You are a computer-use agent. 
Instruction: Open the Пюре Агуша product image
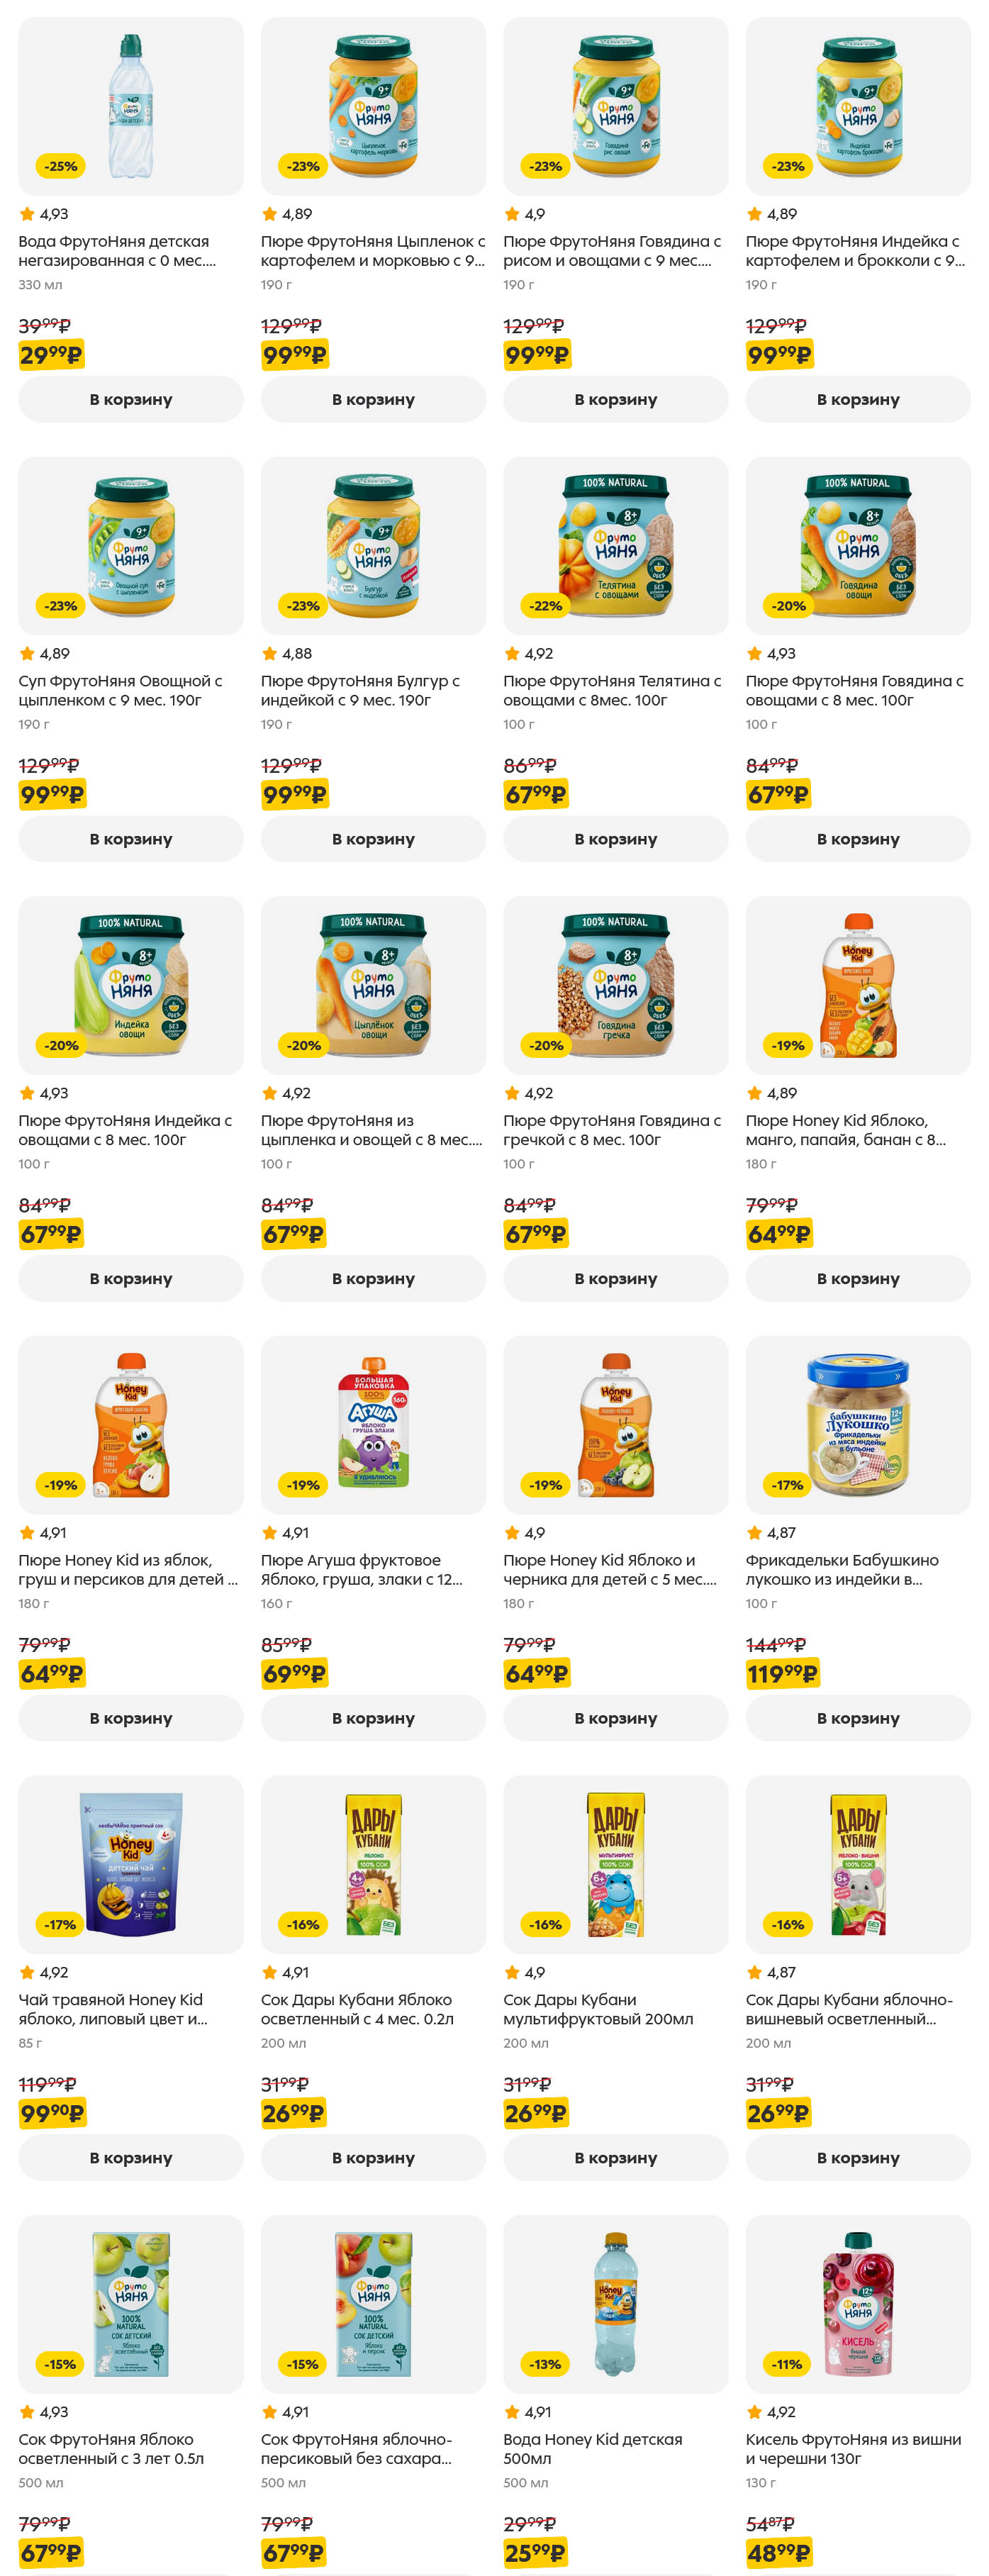click(x=373, y=1424)
